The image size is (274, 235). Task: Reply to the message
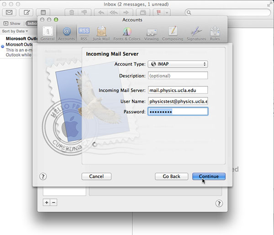[x=101, y=12]
